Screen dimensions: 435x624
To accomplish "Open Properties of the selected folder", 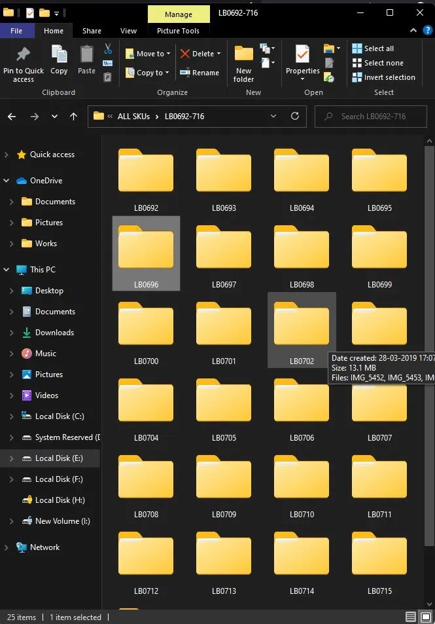I will click(302, 62).
